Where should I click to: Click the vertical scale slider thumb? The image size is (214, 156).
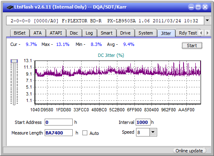click(x=14, y=61)
